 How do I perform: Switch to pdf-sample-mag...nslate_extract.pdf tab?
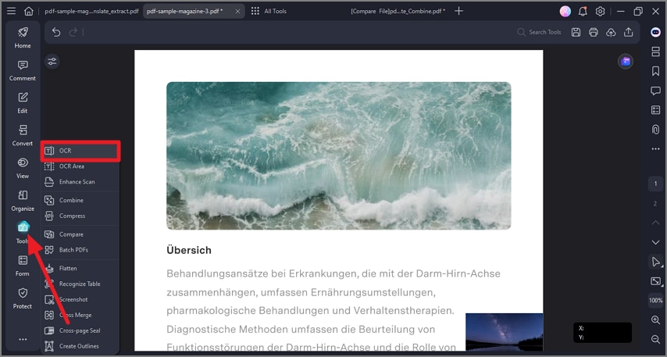coord(91,12)
